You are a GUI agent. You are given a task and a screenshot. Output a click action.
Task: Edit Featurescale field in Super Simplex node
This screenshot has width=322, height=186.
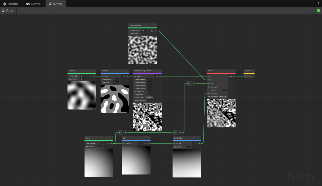point(144,31)
